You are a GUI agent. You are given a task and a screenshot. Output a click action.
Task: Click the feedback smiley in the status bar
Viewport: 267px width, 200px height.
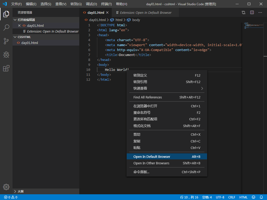253,197
